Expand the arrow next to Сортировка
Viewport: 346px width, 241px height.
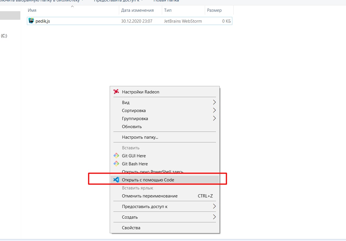point(214,110)
